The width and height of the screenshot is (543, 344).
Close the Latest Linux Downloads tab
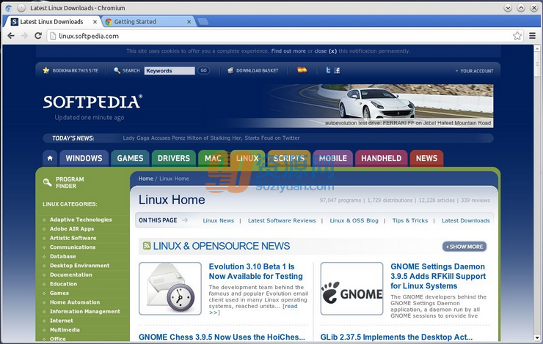[x=95, y=22]
